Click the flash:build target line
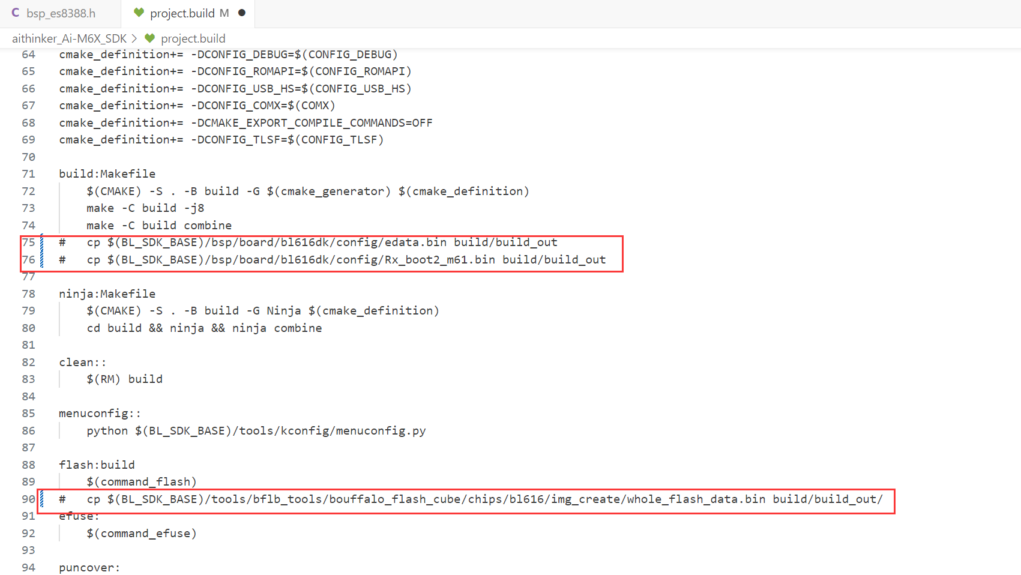Image resolution: width=1021 pixels, height=575 pixels. pyautogui.click(x=97, y=465)
